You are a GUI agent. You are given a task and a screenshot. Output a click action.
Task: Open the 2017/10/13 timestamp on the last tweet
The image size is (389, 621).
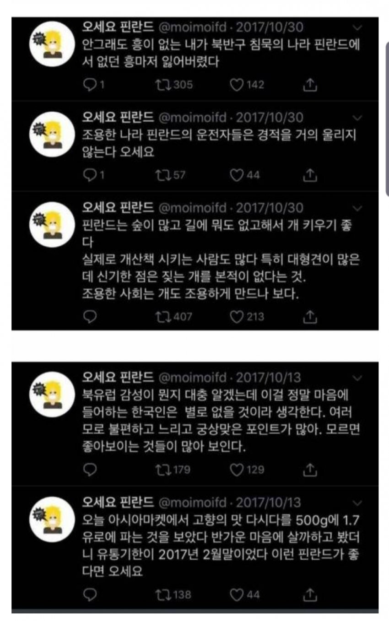pyautogui.click(x=269, y=502)
